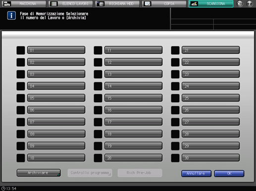Choose job number 20

[x=134, y=158]
